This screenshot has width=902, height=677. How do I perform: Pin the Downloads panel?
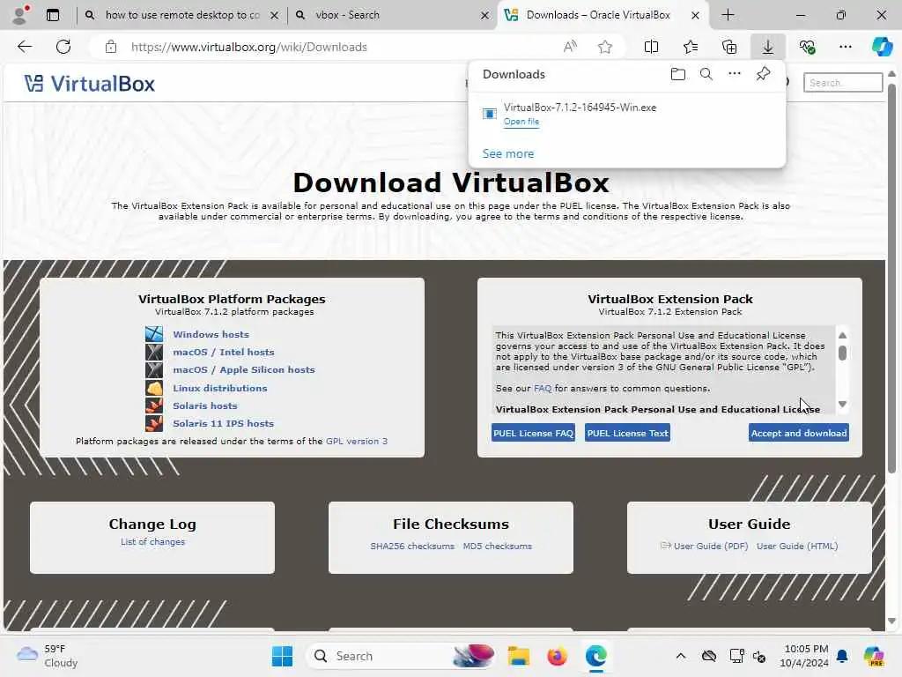point(764,74)
